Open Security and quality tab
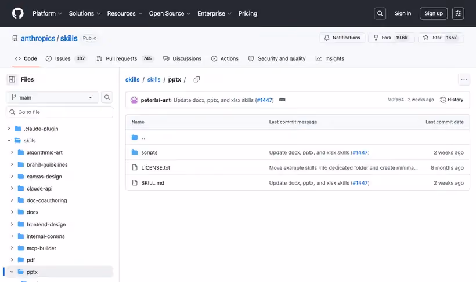 pyautogui.click(x=277, y=58)
